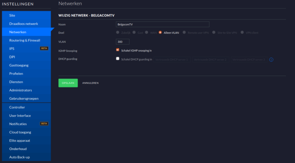Click the network Naam input field
This screenshot has height=163, width=295.
162,24
